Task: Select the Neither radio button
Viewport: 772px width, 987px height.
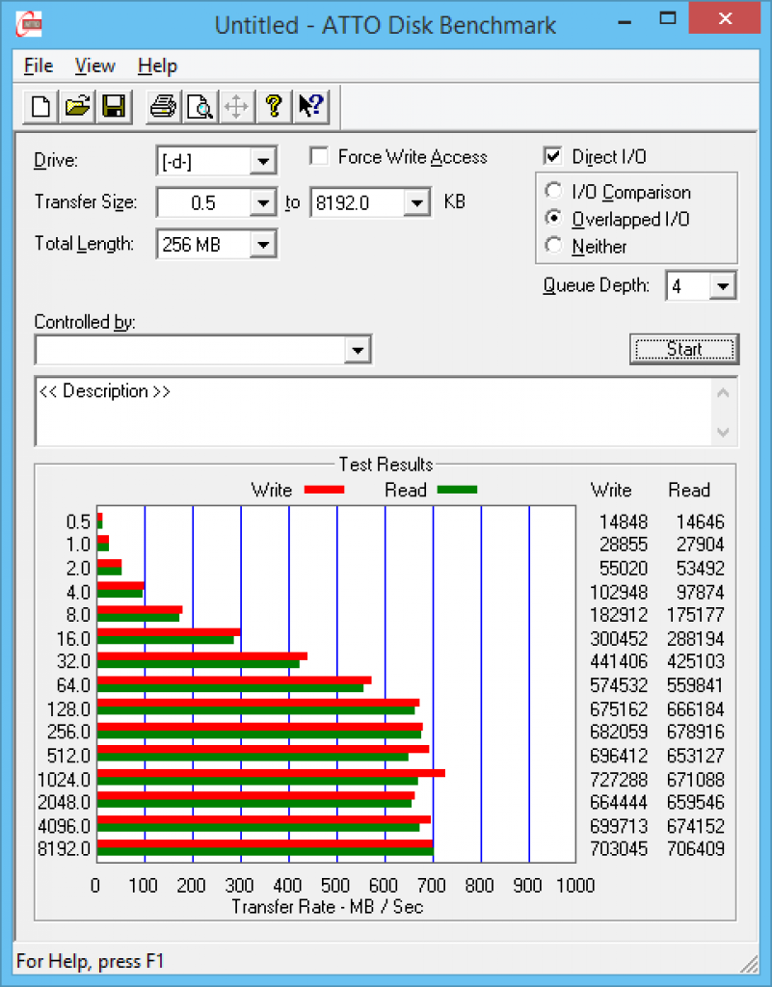Action: coord(553,246)
